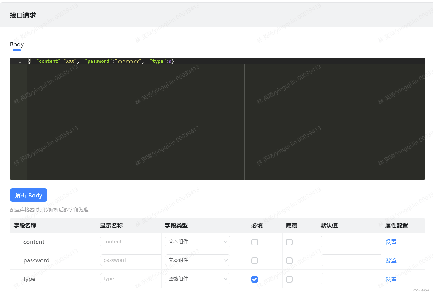The image size is (433, 294).
Task: Open 设置 link for type row
Action: point(391,279)
